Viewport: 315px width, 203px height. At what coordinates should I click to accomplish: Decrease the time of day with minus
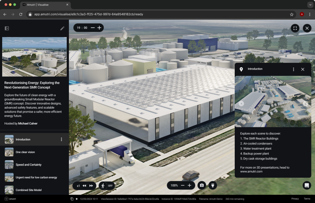click(93, 28)
